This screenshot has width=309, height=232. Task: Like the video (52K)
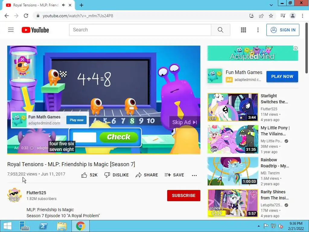pyautogui.click(x=89, y=175)
